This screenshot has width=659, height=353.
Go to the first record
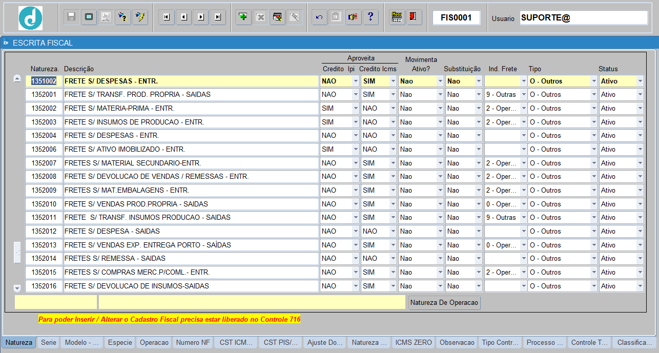pos(166,17)
